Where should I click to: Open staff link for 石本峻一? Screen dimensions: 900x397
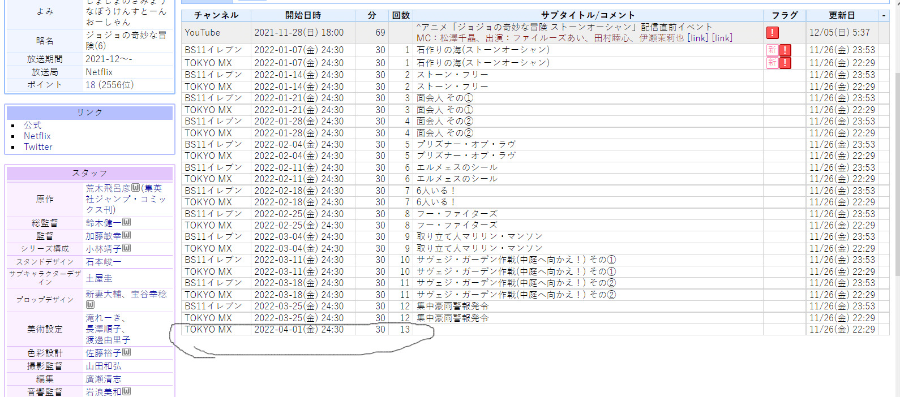(103, 262)
